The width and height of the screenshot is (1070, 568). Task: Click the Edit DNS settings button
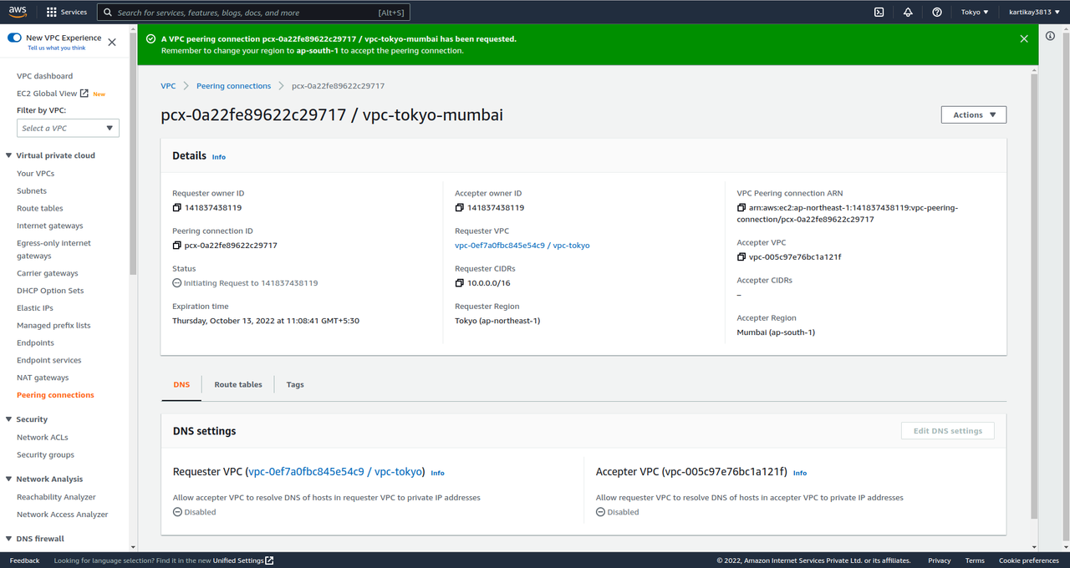coord(947,431)
